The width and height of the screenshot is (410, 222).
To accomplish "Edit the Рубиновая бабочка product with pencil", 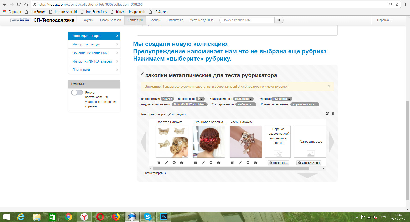I will (203, 163).
